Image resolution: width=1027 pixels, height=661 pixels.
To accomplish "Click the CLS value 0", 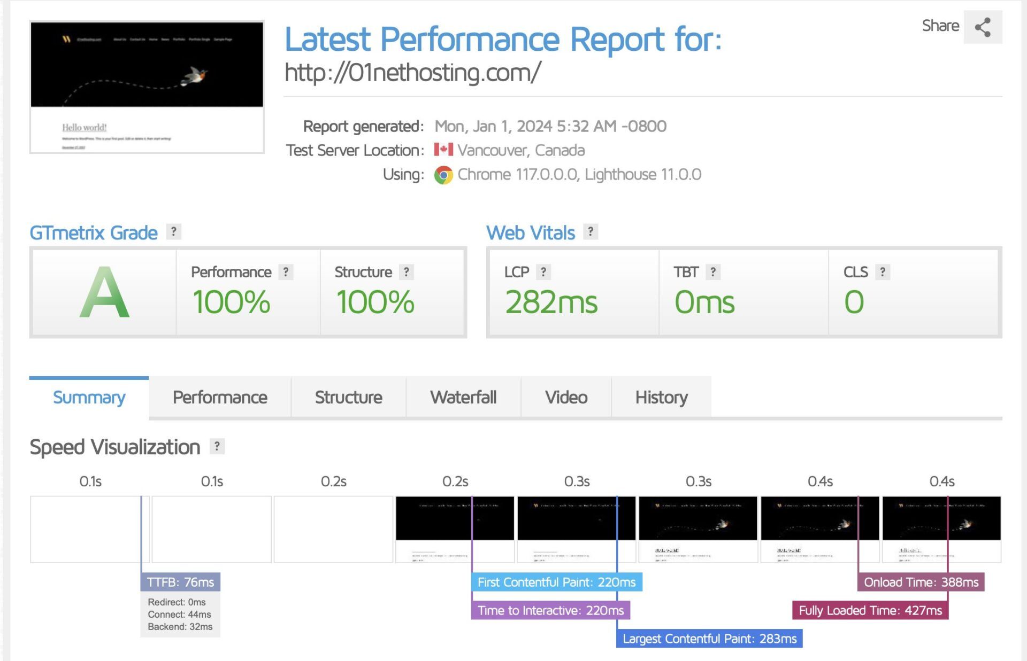I will tap(854, 302).
